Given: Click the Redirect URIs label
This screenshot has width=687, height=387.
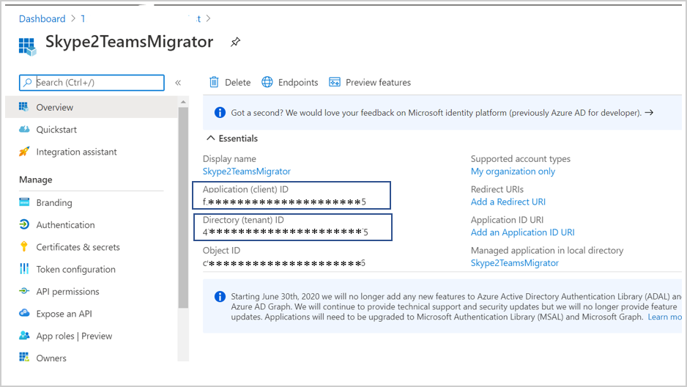Looking at the screenshot, I should 497,189.
